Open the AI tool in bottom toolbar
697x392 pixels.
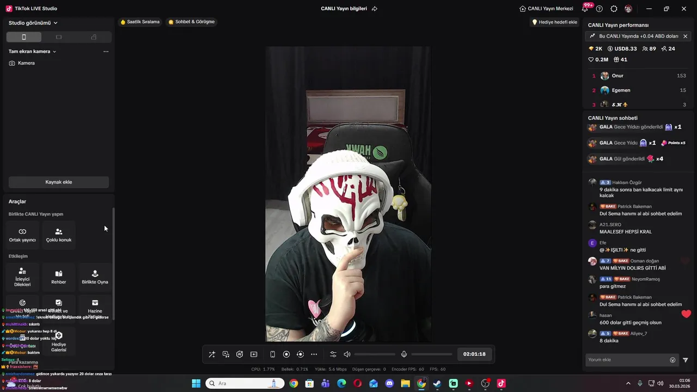pyautogui.click(x=240, y=354)
